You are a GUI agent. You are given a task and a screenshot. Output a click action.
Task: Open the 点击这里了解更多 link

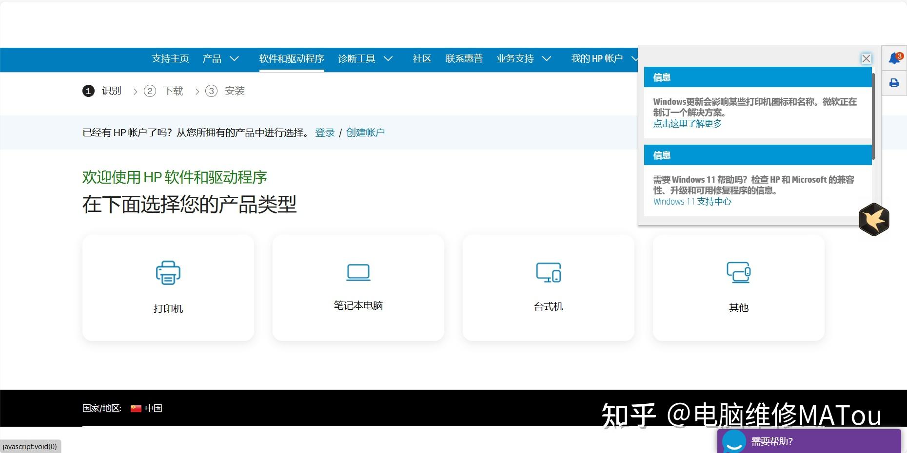point(688,124)
